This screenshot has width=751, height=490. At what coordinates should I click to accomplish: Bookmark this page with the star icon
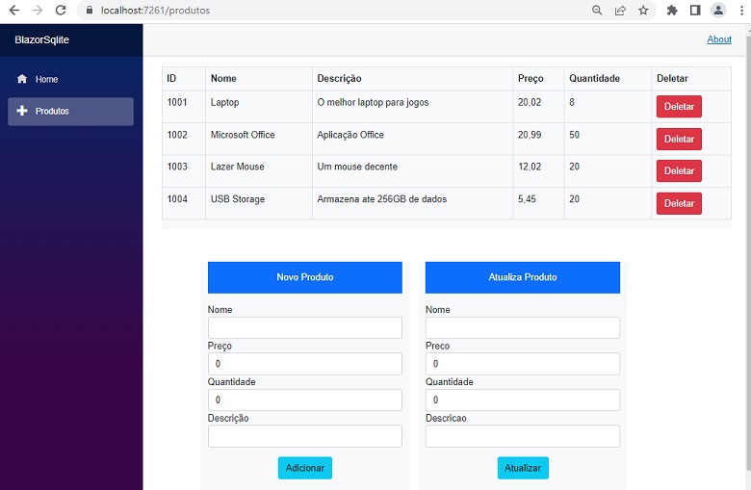click(643, 10)
